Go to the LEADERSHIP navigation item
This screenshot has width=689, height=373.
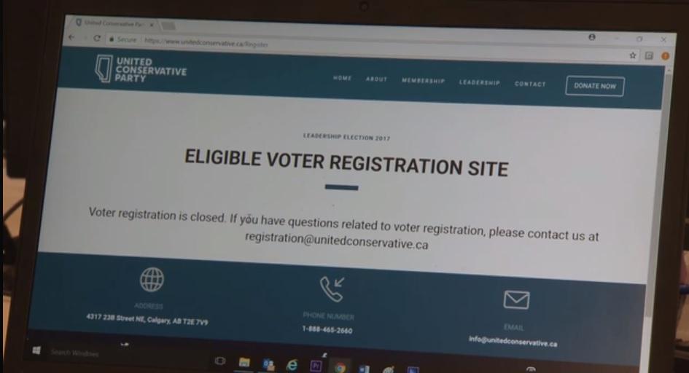pyautogui.click(x=480, y=82)
